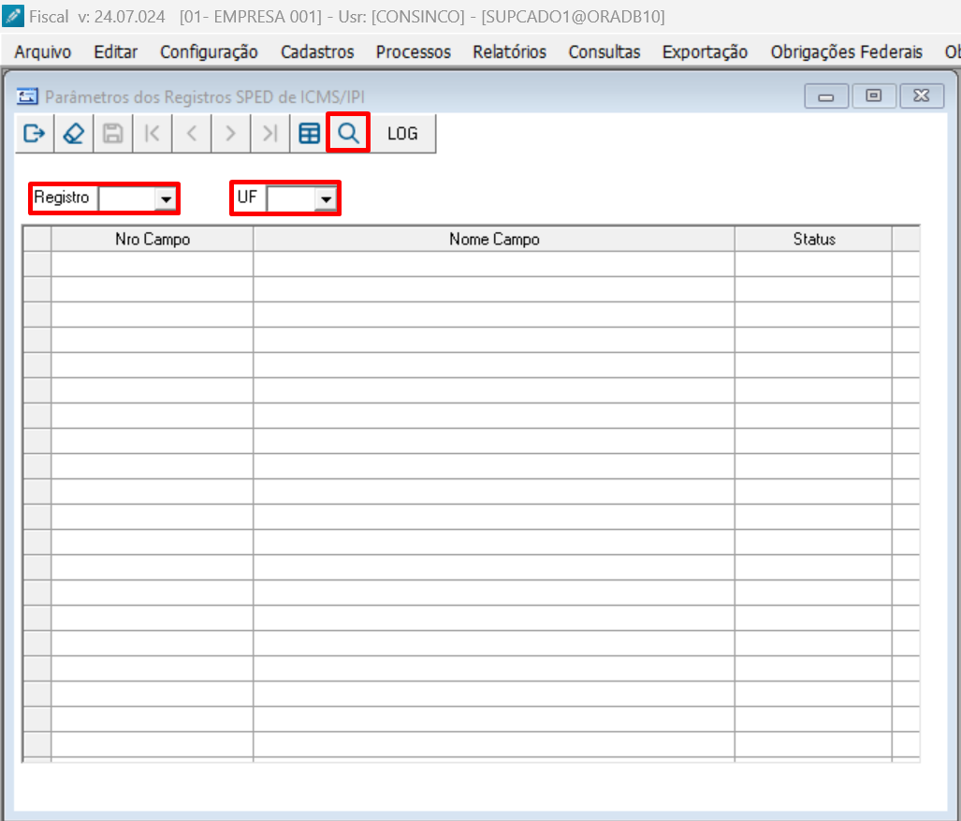Expand the UF dropdown arrow
Image resolution: width=961 pixels, height=821 pixels.
(x=326, y=198)
